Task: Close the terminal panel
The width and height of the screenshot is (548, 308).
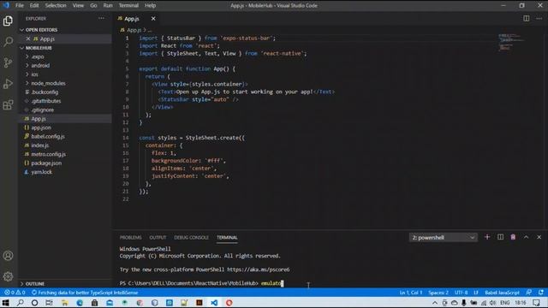Action: 539,237
